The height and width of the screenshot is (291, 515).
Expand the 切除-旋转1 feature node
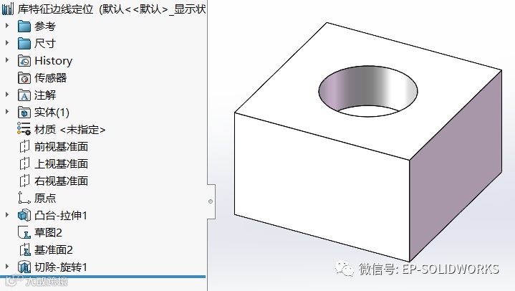point(7,267)
